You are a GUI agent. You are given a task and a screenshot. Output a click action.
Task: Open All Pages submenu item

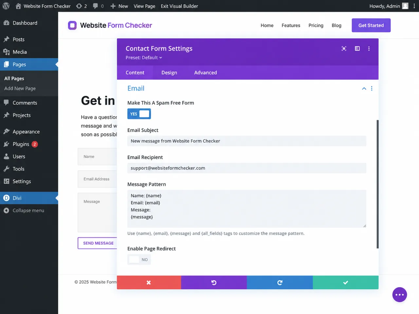coord(14,78)
